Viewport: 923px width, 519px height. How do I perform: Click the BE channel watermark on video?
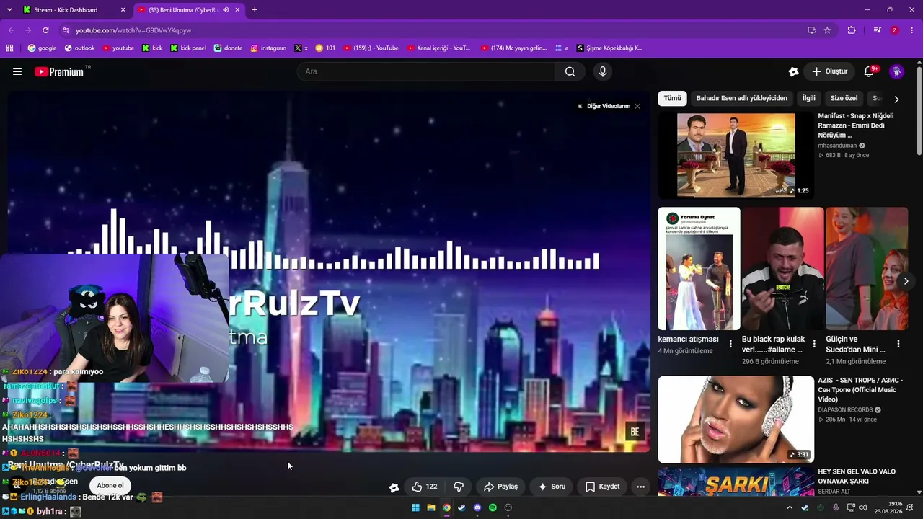point(635,432)
